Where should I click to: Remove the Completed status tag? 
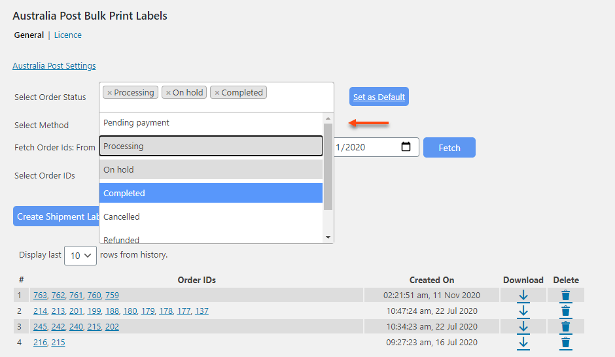pos(217,93)
